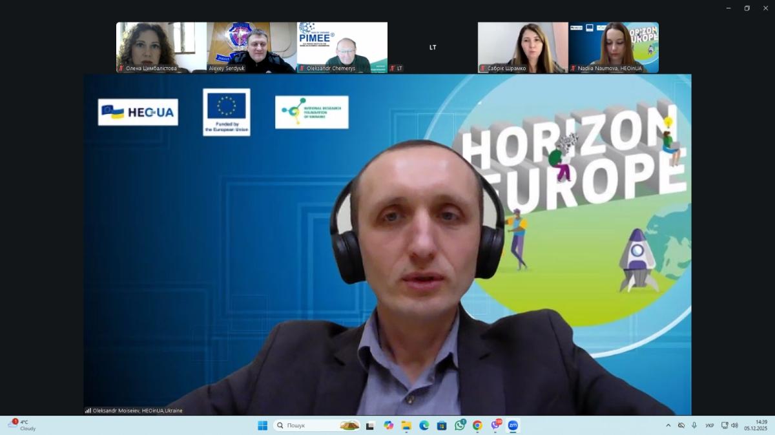Select Alexey Serdyuk's video thumbnail
Screen dimensions: 775x435
click(x=252, y=47)
